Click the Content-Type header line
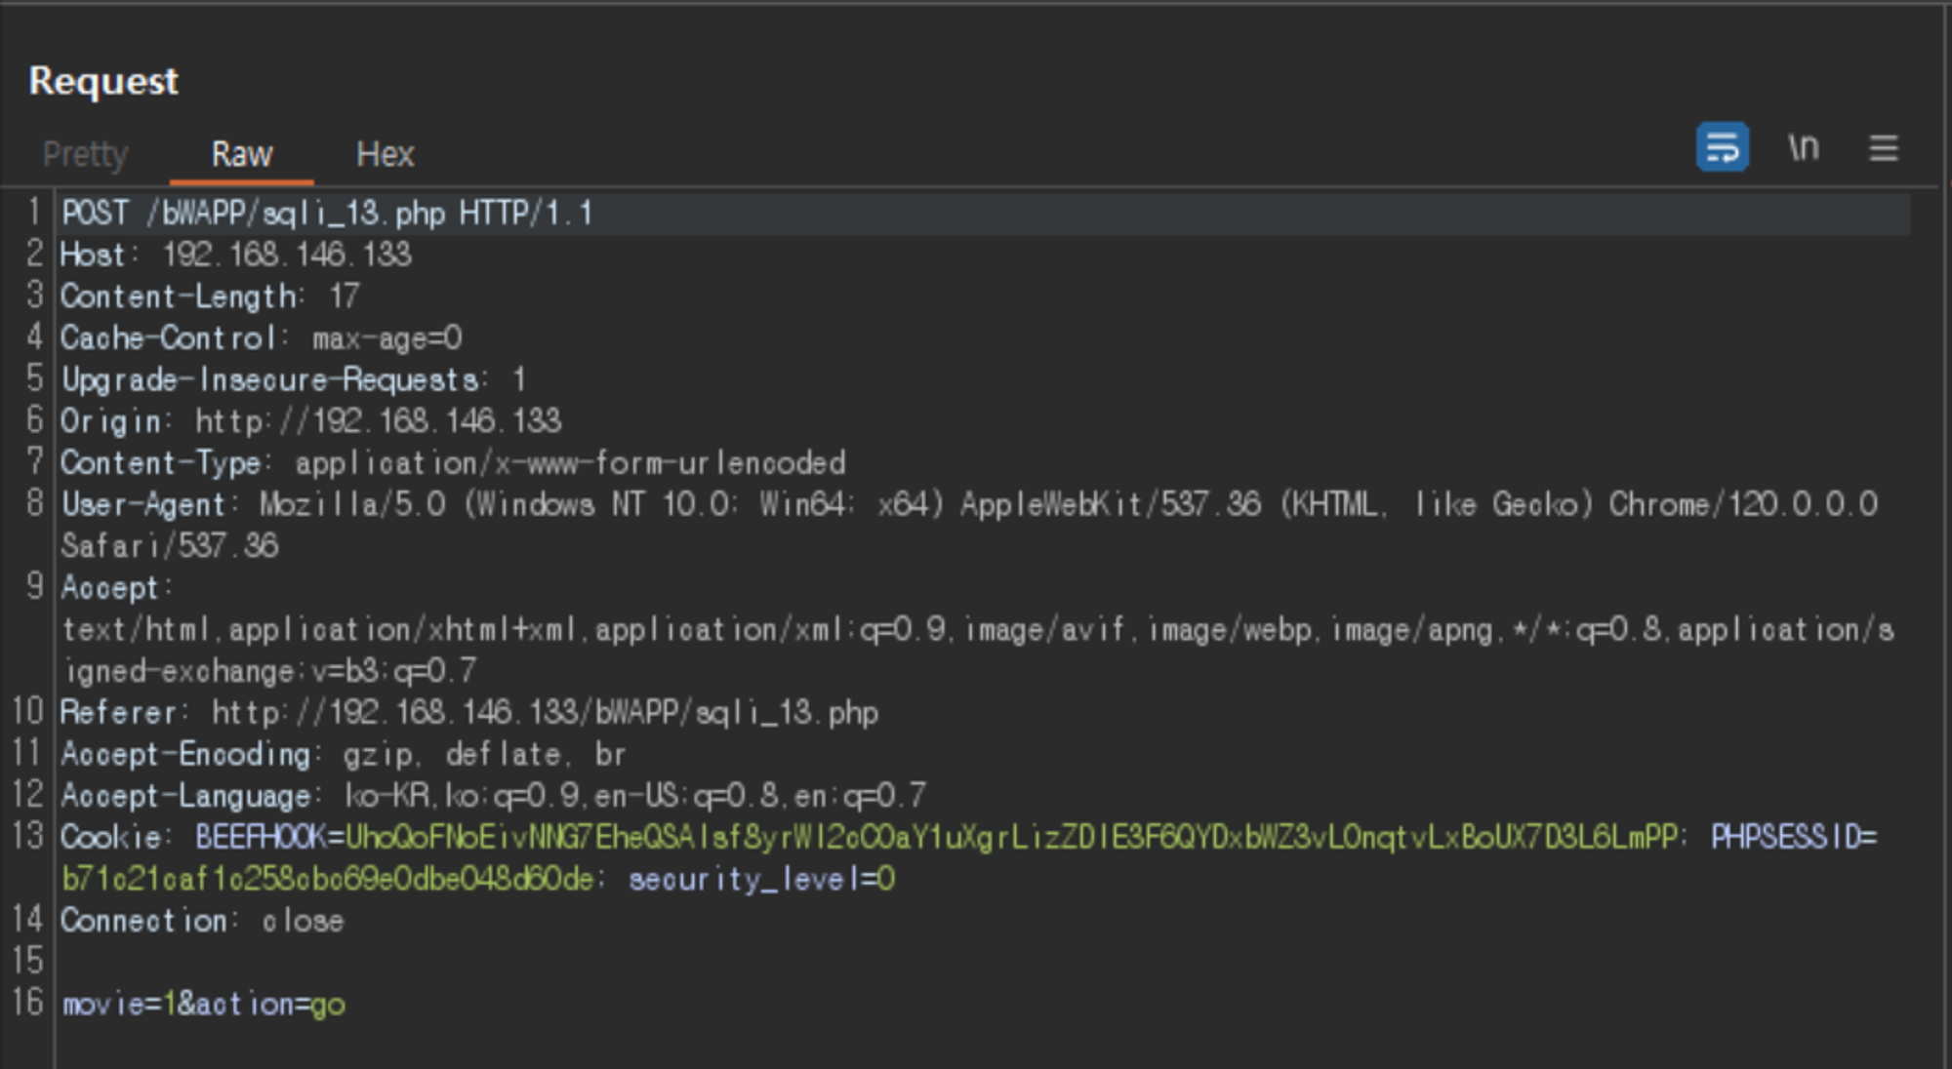Image resolution: width=1952 pixels, height=1069 pixels. coord(454,462)
